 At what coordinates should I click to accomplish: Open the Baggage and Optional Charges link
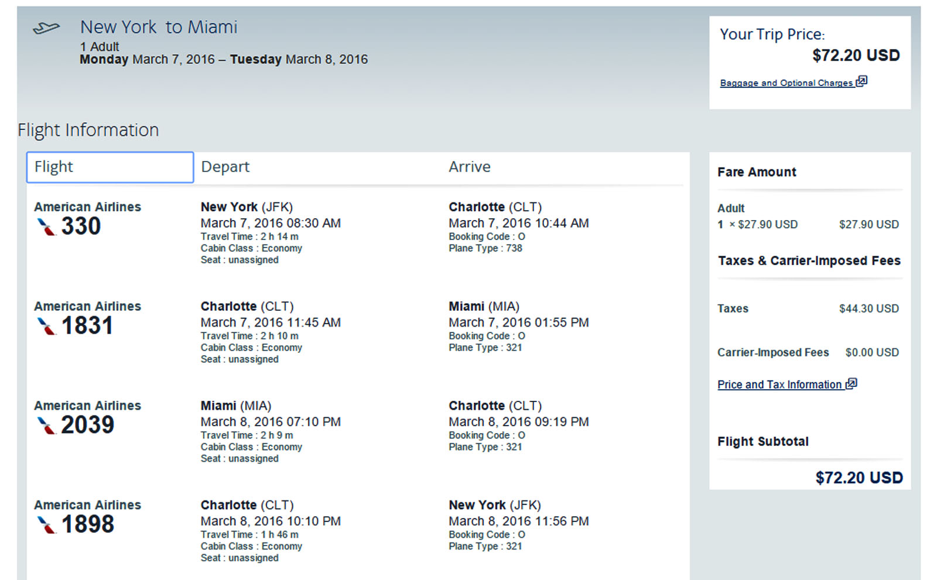point(786,83)
